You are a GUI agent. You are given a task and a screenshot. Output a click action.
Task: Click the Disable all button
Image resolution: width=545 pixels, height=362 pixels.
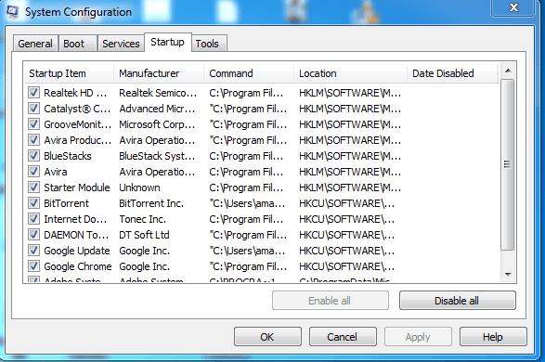457,301
